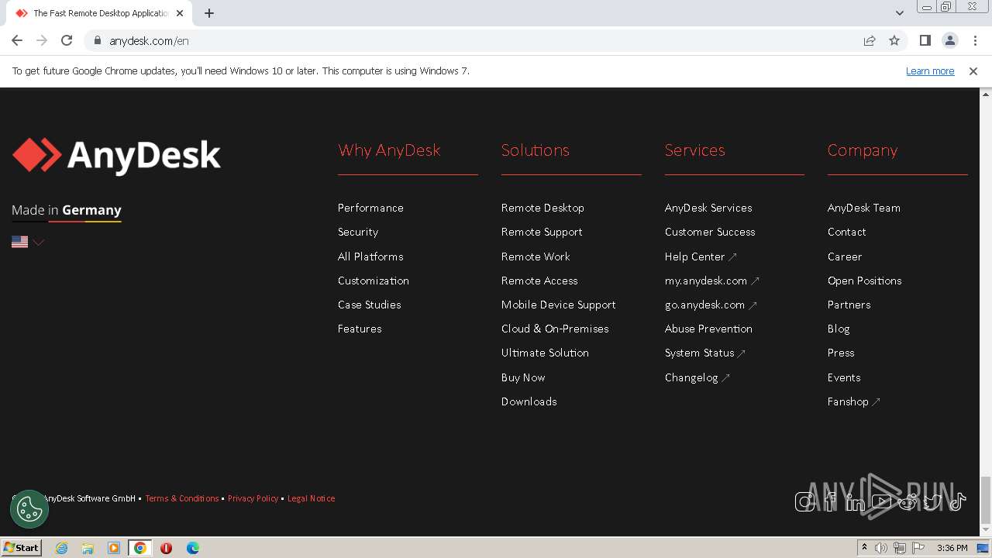Close the AnyDesk browser tab
The image size is (992, 558).
pyautogui.click(x=180, y=13)
